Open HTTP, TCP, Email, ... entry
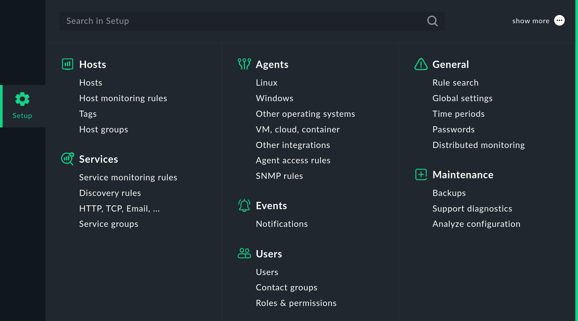This screenshot has height=321, width=578. click(x=119, y=209)
